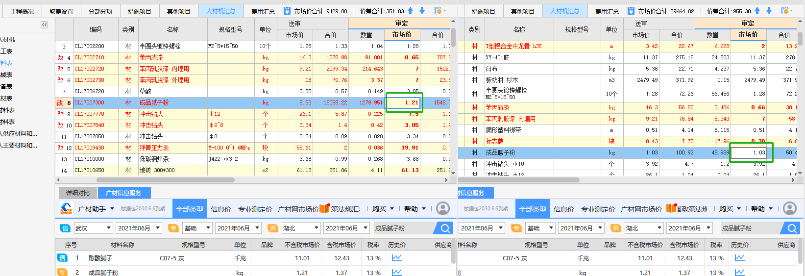This screenshot has width=805, height=276.
Task: Open the 湖北 province dropdown in left pane
Action: (300, 228)
